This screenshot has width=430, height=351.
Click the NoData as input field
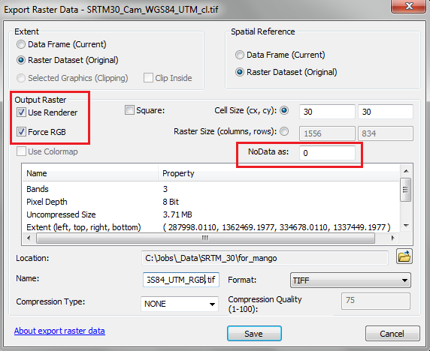tap(328, 153)
